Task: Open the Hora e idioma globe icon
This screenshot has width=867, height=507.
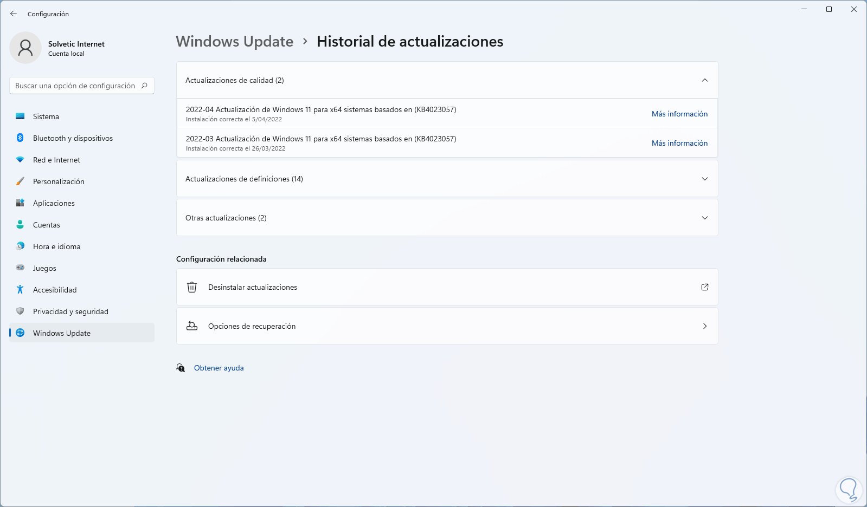Action: tap(20, 246)
